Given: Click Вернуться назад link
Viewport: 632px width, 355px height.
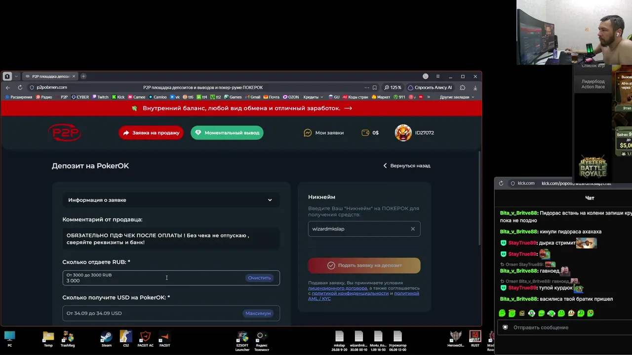Looking at the screenshot, I should (407, 166).
